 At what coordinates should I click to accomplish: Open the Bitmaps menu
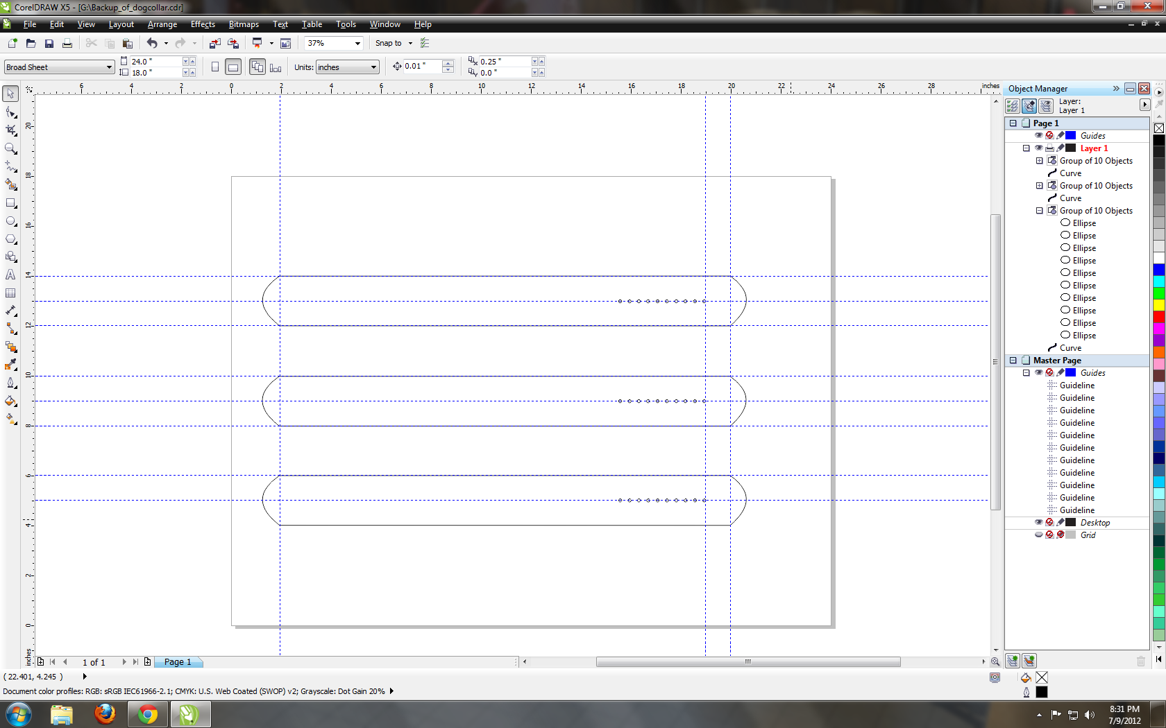(244, 24)
